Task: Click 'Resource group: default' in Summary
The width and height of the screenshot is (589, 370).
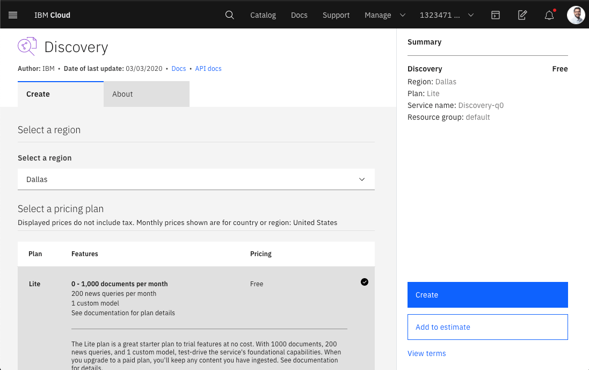Action: click(448, 117)
